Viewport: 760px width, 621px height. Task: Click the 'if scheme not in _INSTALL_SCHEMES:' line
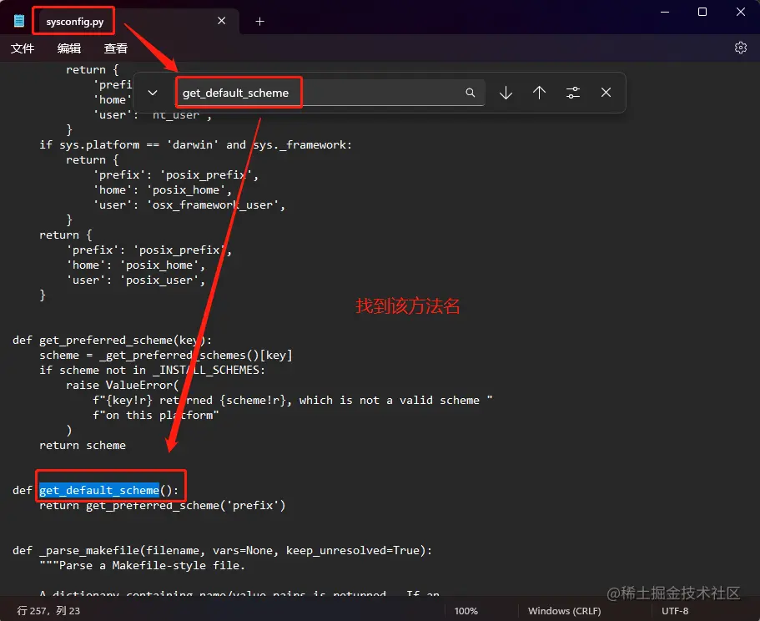click(x=152, y=371)
